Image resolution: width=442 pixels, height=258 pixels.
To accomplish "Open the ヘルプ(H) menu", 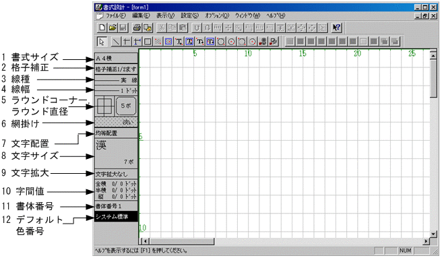I will coord(276,15).
